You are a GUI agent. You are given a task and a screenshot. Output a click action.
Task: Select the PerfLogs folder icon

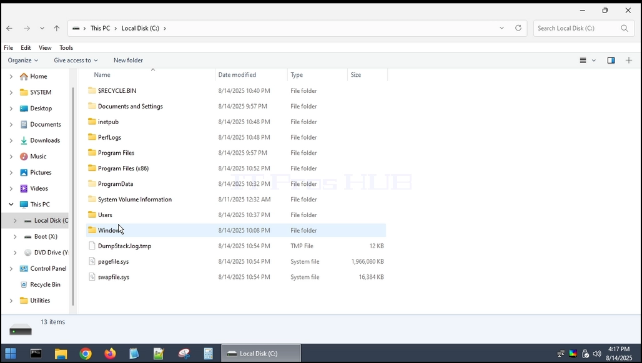[92, 137]
